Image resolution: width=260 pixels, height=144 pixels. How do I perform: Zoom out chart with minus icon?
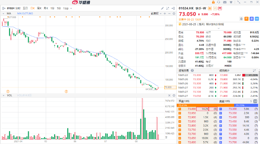click(169, 14)
